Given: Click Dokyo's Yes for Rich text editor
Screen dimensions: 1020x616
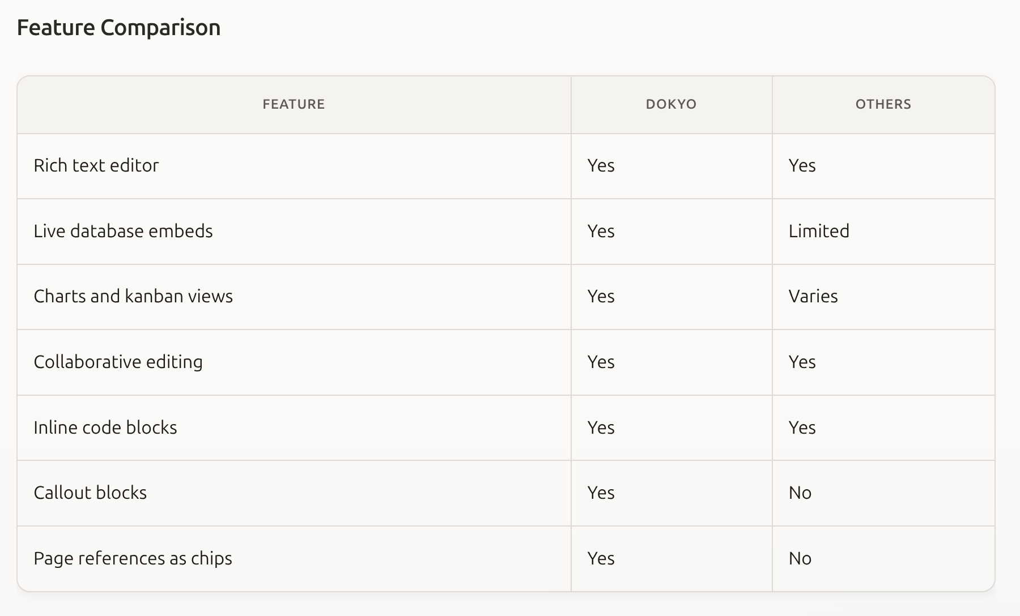Looking at the screenshot, I should tap(671, 166).
